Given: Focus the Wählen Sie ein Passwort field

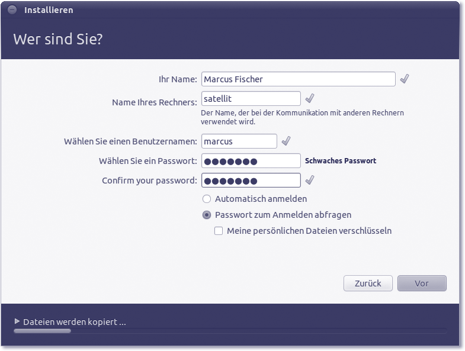Looking at the screenshot, I should tap(251, 161).
